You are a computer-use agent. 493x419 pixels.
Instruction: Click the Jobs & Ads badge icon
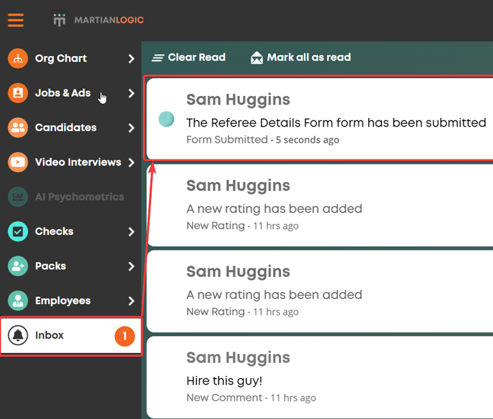point(18,93)
